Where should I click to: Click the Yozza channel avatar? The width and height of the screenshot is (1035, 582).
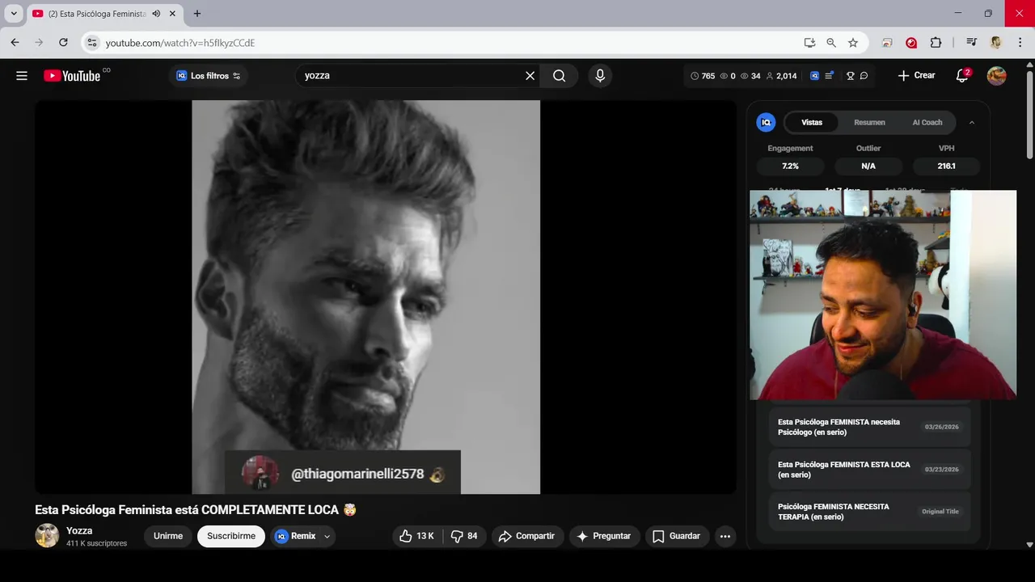(x=47, y=535)
